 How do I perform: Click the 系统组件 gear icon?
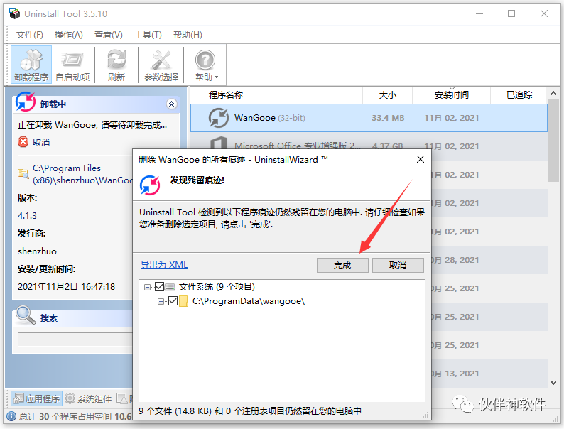[x=70, y=398]
